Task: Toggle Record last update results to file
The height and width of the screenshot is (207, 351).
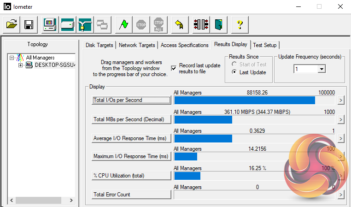Action: 174,68
